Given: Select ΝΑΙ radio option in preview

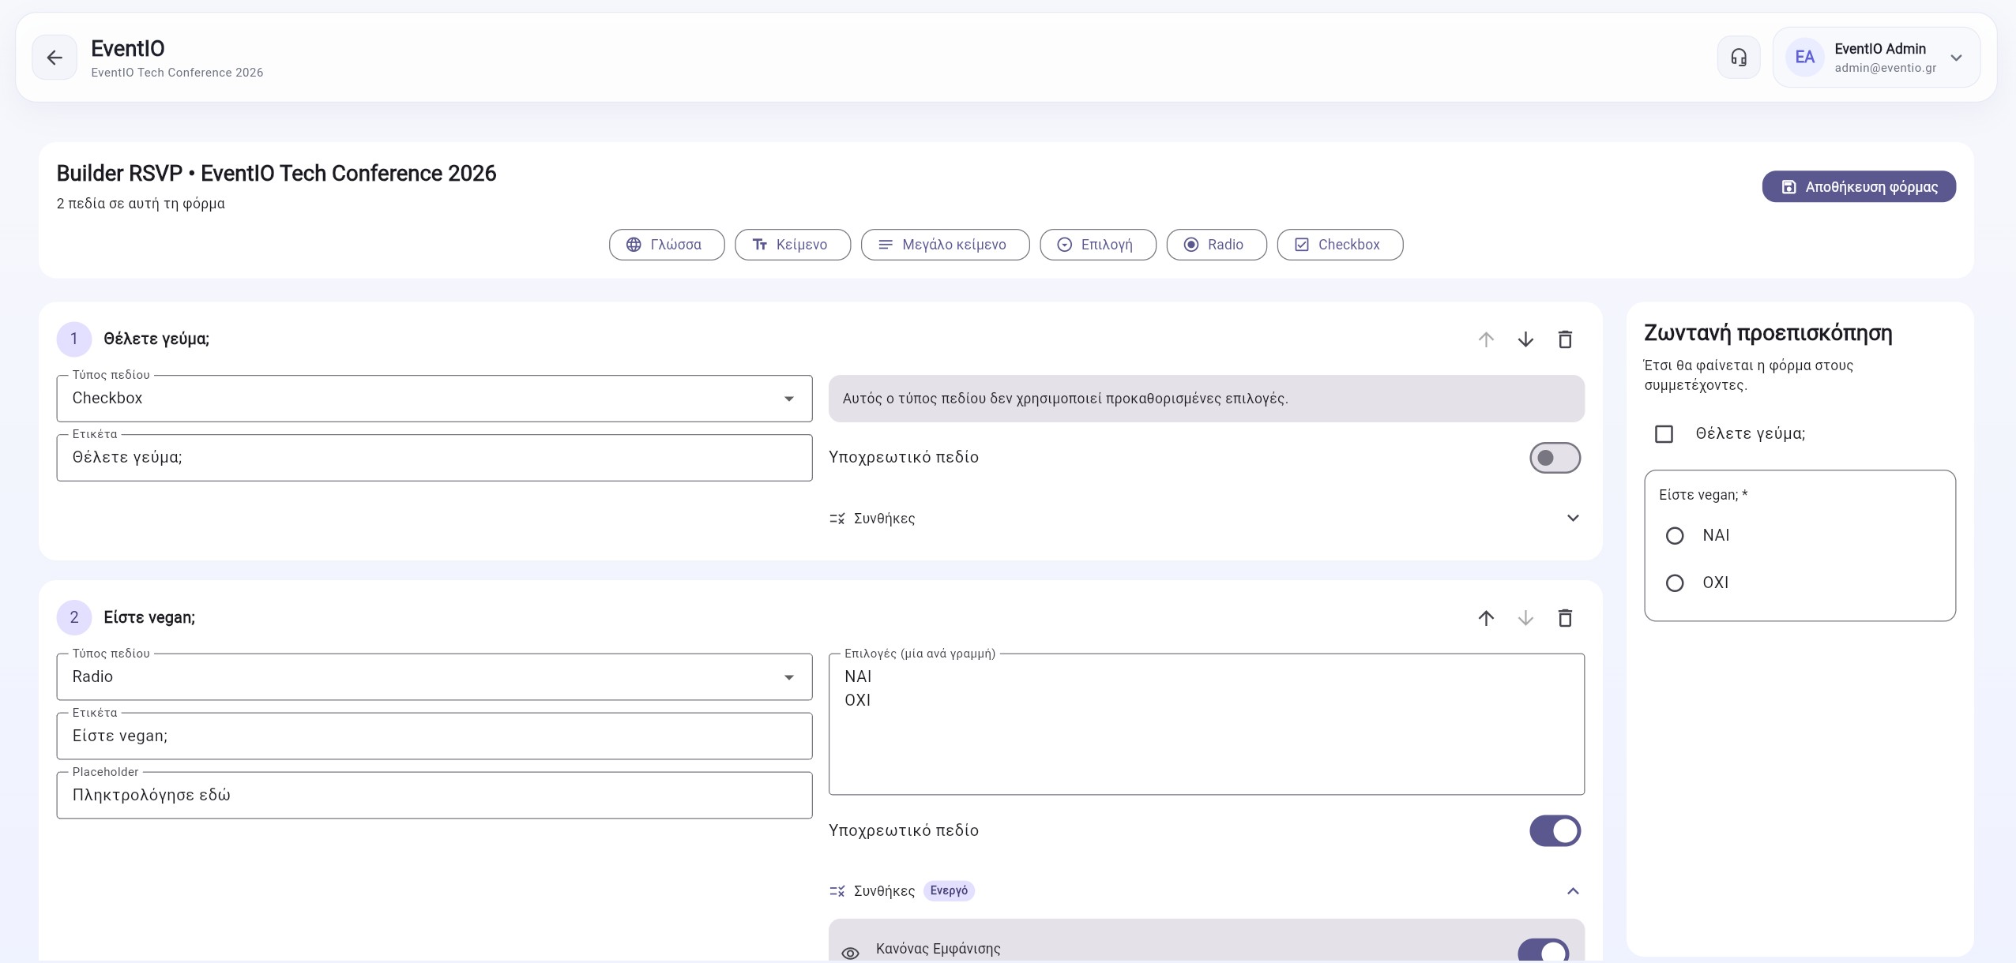Looking at the screenshot, I should tap(1675, 536).
